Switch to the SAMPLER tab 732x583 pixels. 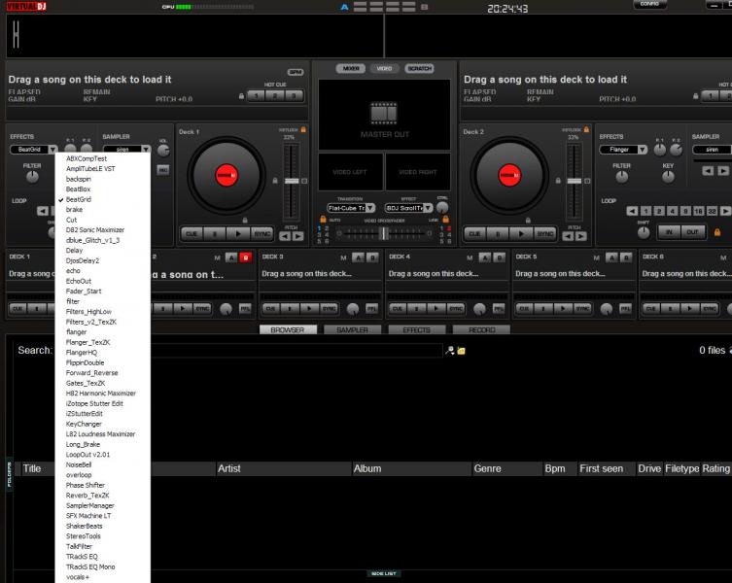(x=352, y=330)
